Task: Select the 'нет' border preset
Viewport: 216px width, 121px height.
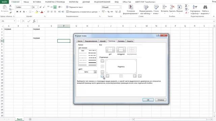Action: [x=110, y=50]
